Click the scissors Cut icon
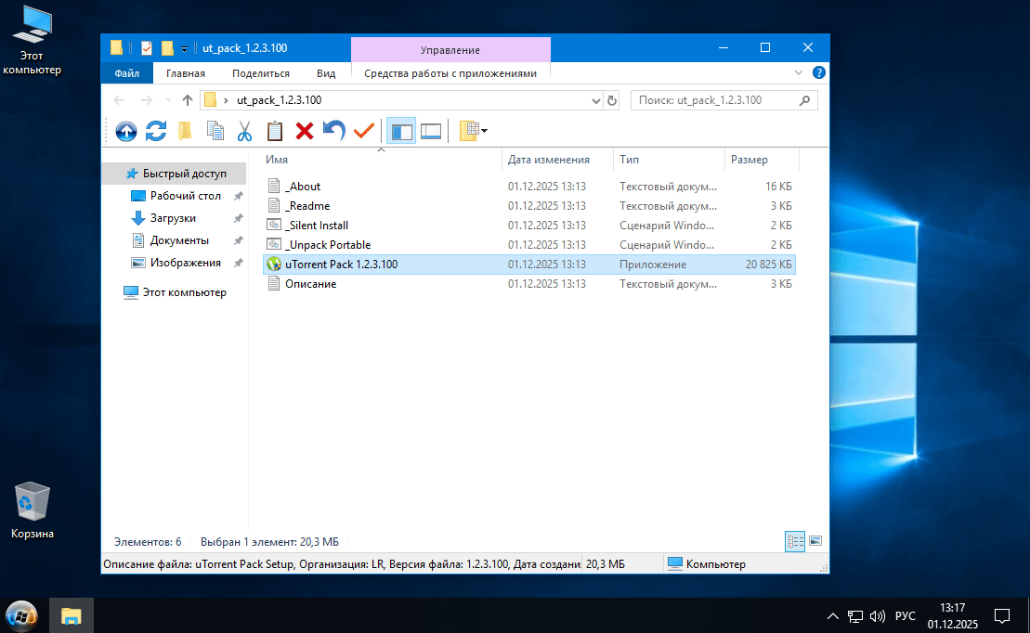This screenshot has width=1030, height=633. coord(245,132)
